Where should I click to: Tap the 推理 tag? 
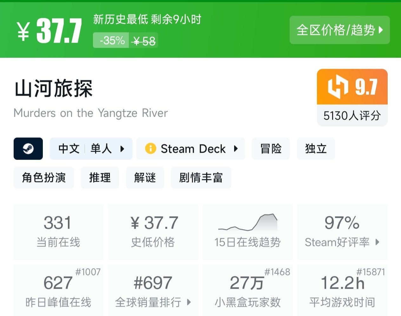click(x=100, y=177)
